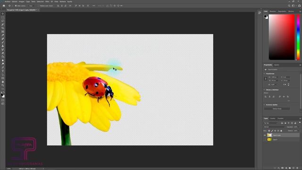Open layer filter type dropdown

point(271,123)
